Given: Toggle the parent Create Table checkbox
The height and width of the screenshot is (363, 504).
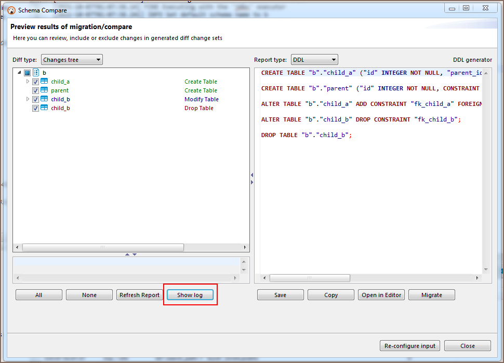Looking at the screenshot, I should 35,90.
